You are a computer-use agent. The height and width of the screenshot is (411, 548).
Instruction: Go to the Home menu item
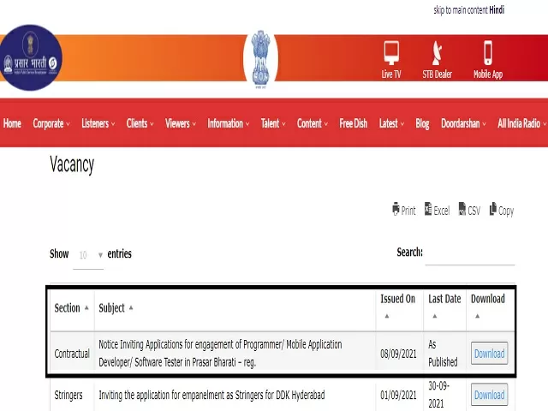(12, 123)
